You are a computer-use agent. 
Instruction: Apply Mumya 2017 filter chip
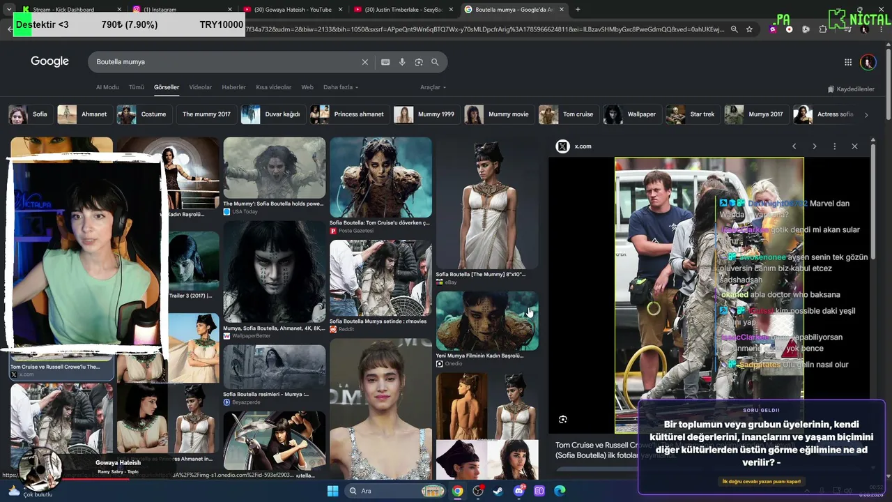pyautogui.click(x=755, y=114)
